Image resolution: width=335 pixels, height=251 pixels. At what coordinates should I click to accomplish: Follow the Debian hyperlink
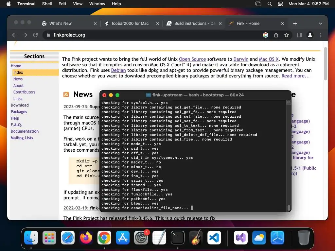click(x=118, y=70)
